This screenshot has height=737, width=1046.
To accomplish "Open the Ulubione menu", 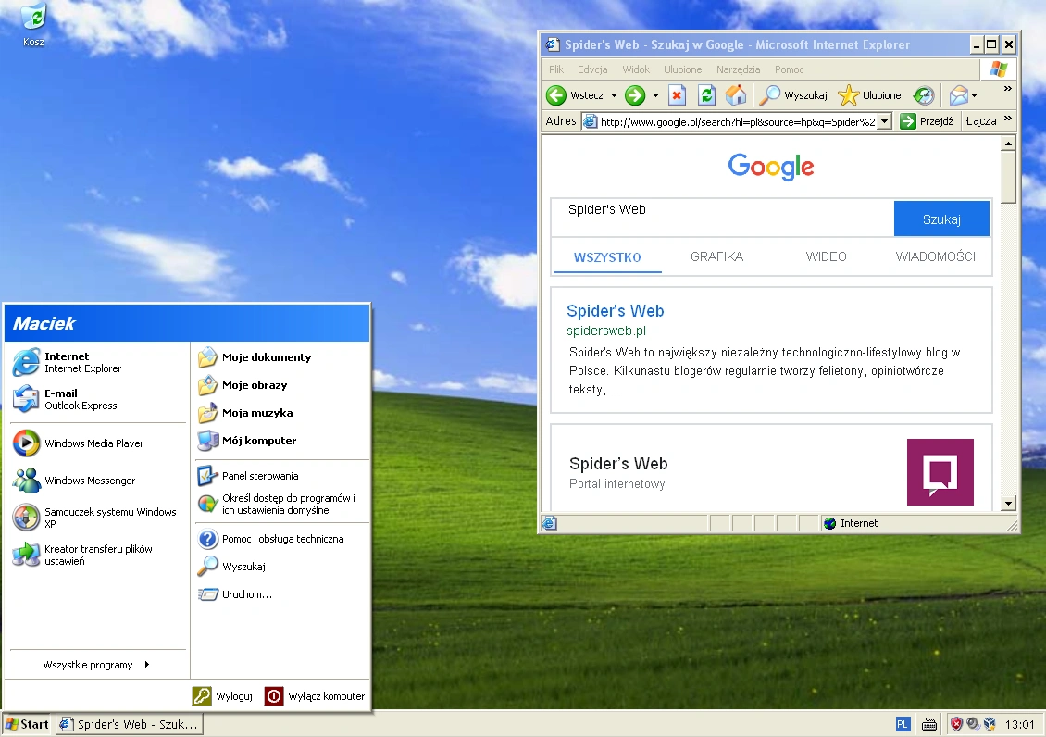I will 682,69.
